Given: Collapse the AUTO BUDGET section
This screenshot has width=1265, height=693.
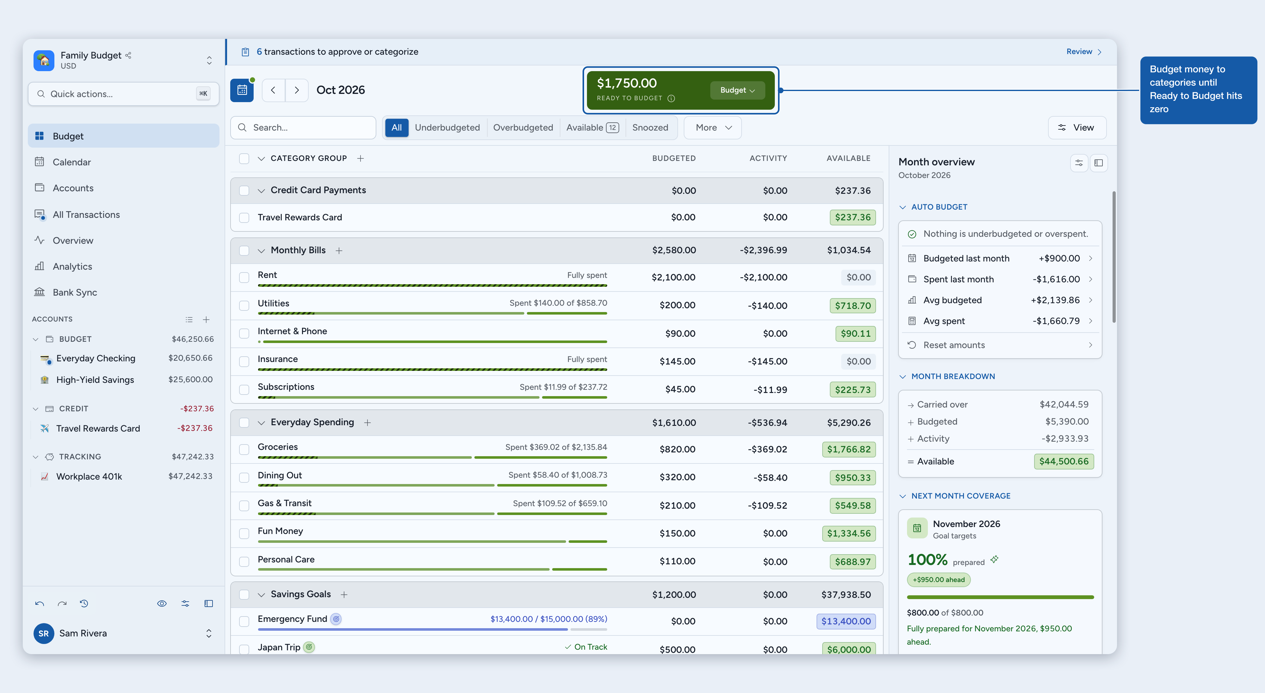Looking at the screenshot, I should click(903, 207).
